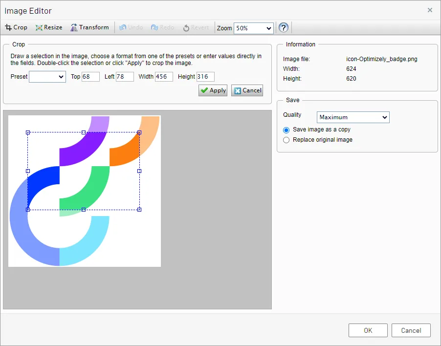Select Replace original image option
This screenshot has width=441, height=346.
(286, 140)
